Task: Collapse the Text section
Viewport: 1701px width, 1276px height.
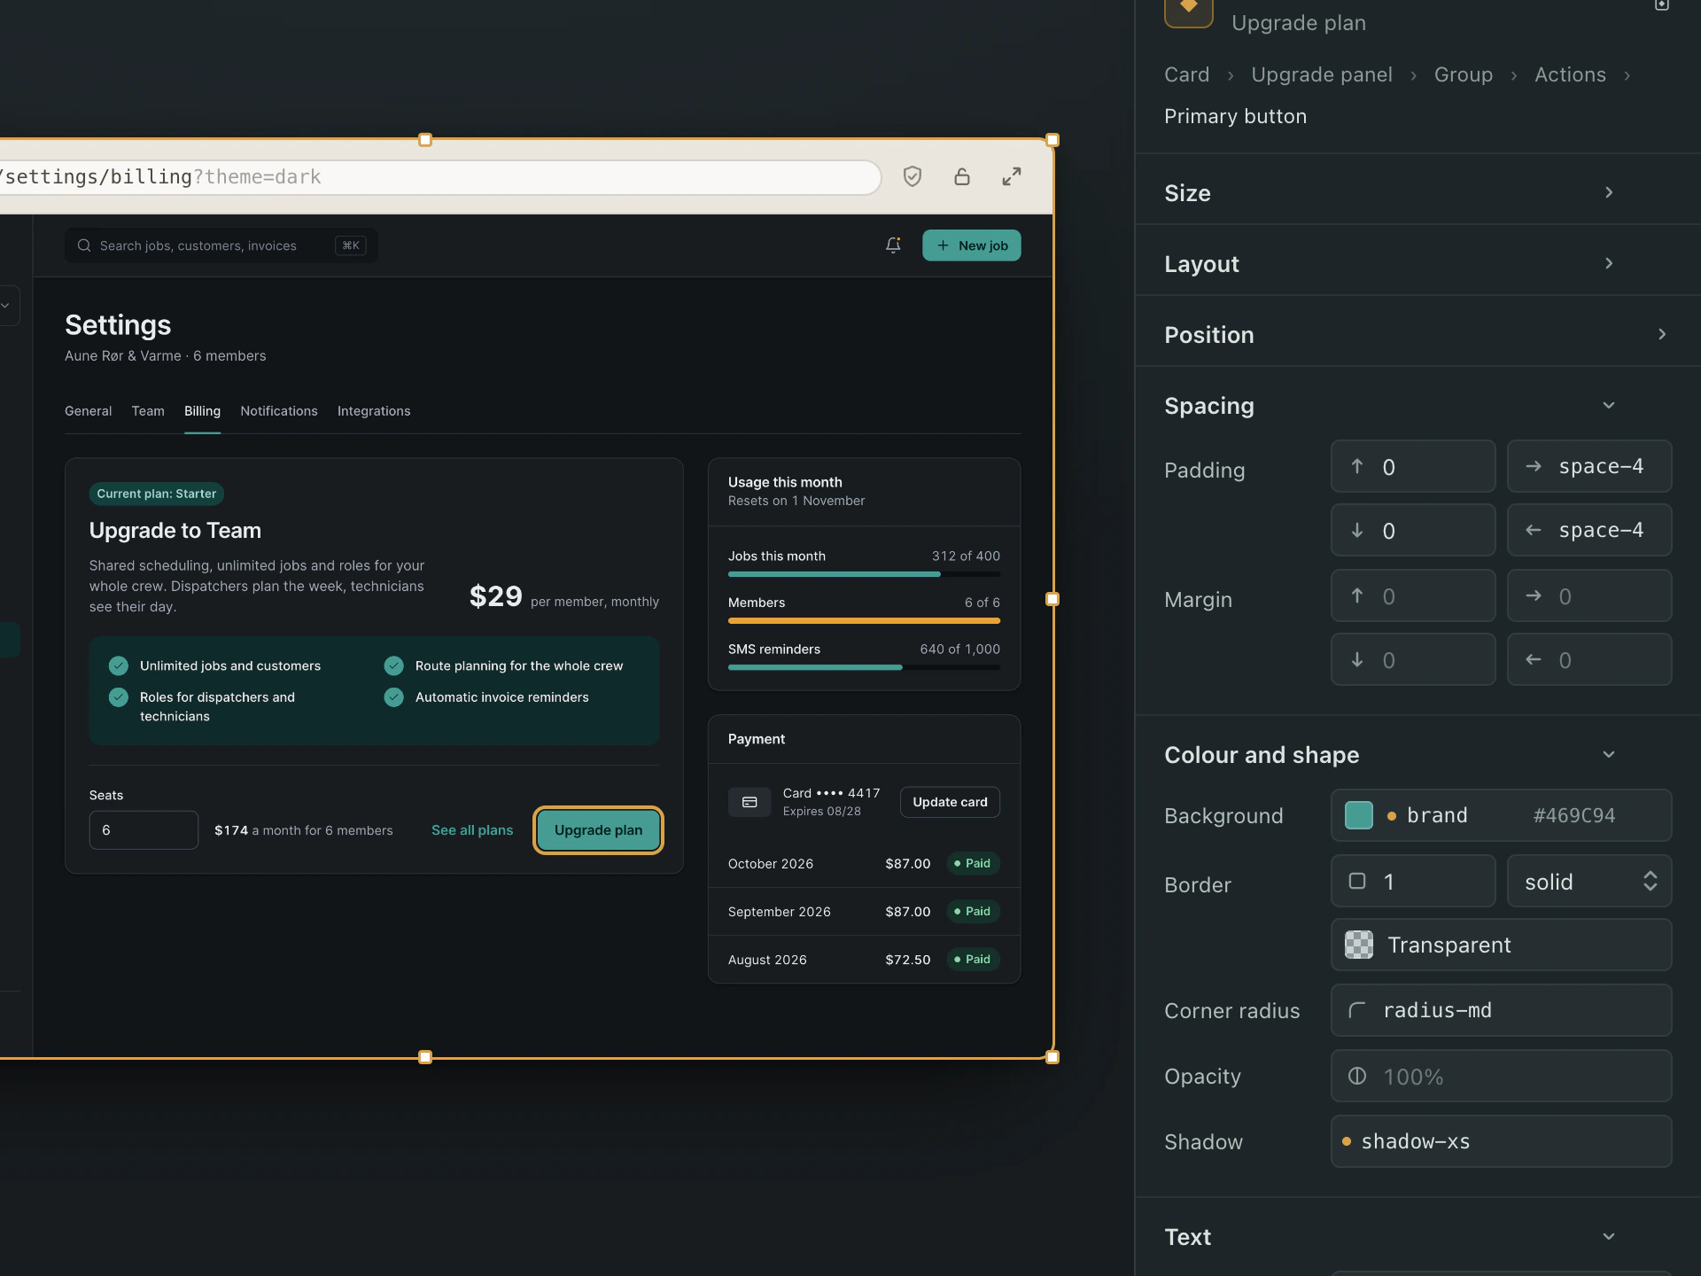Action: coord(1609,1236)
